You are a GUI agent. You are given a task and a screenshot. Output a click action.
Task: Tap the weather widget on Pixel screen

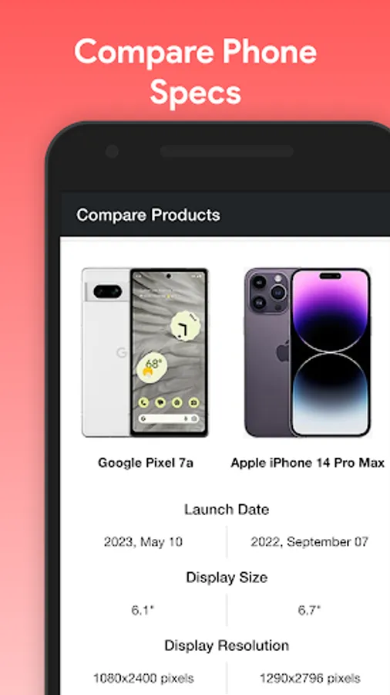point(152,368)
